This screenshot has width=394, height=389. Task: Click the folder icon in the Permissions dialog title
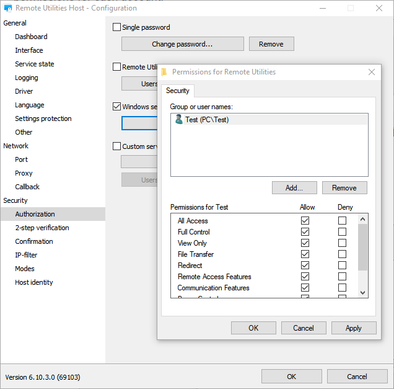click(x=164, y=72)
